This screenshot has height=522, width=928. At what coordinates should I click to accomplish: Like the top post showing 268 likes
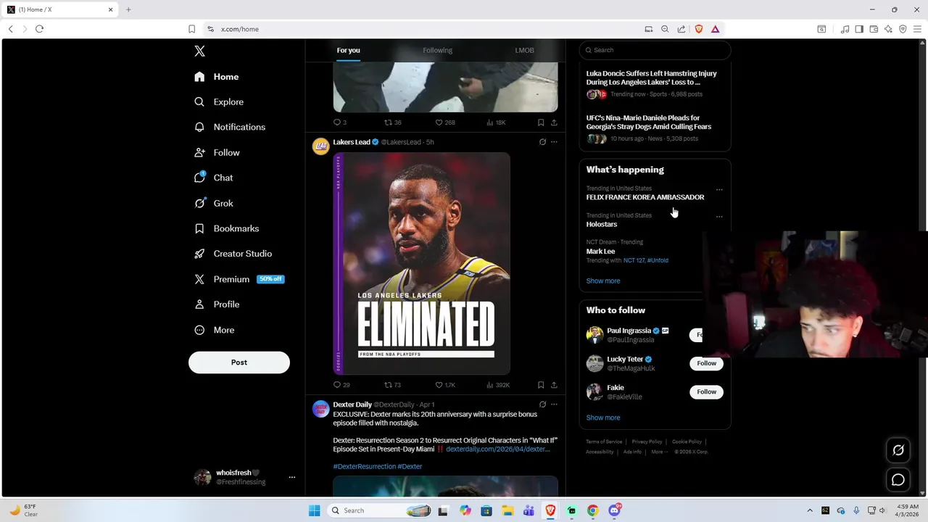click(x=445, y=123)
